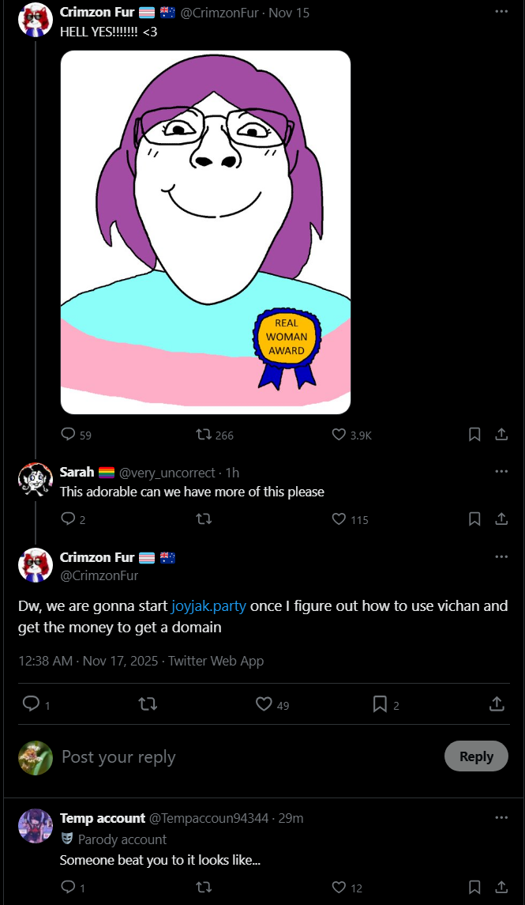This screenshot has height=905, width=525.
Task: Bookmark Sarah's reply
Action: tap(474, 519)
